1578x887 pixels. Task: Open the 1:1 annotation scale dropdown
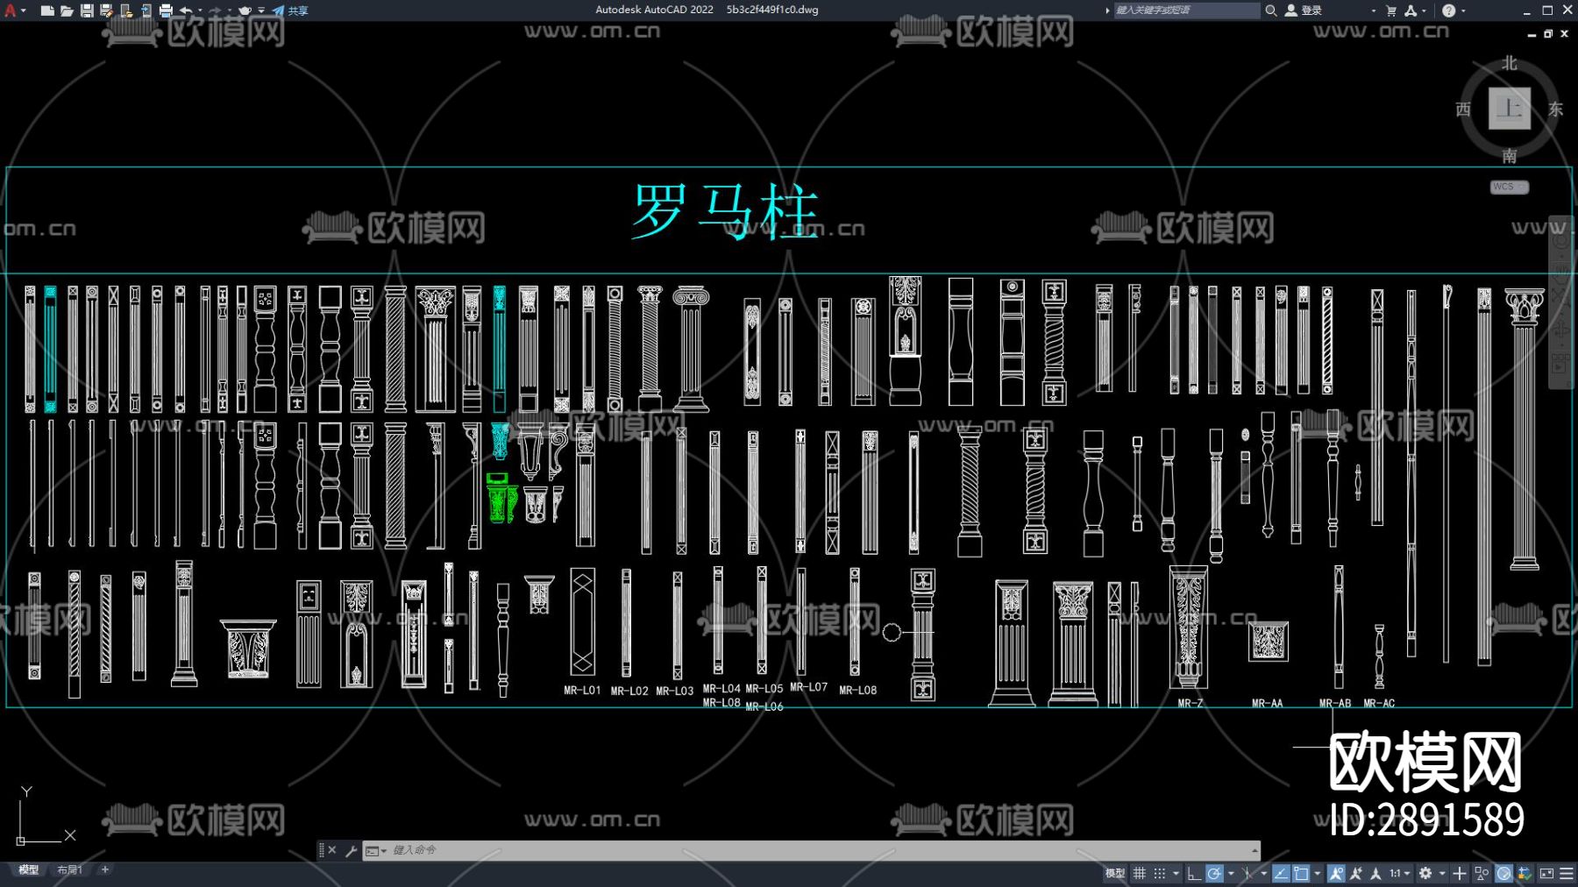coord(1399,873)
